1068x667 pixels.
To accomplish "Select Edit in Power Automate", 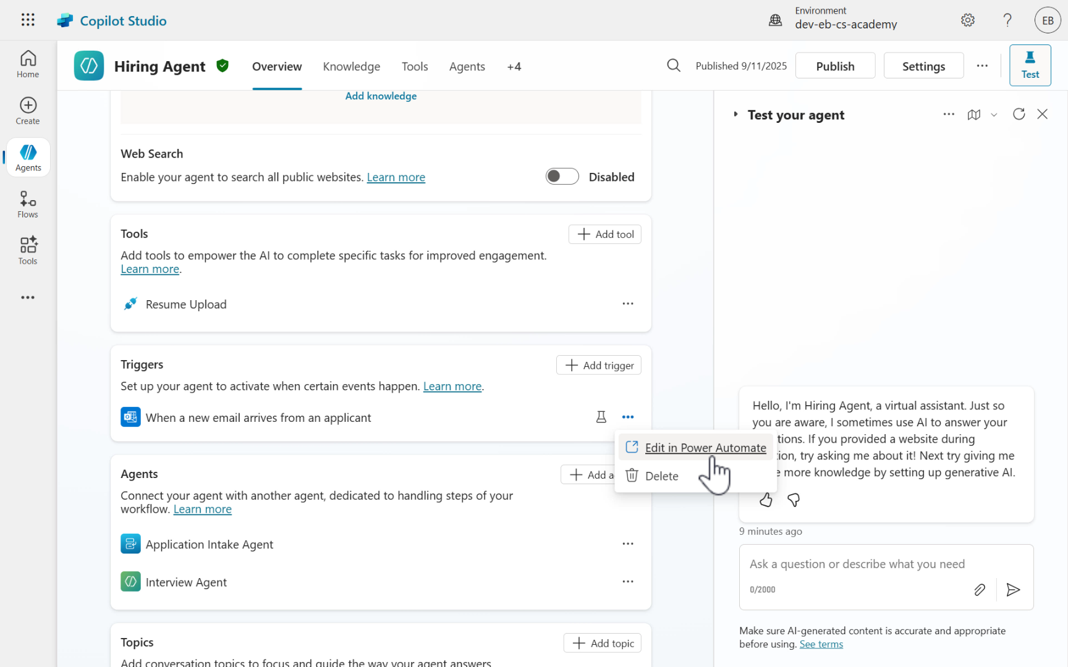I will 705,448.
